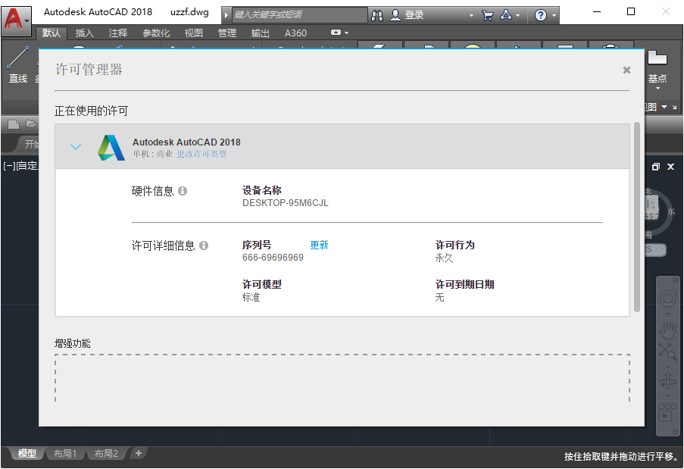Click the 永久 license behavior value
Viewport: 684px width, 469px height.
(x=444, y=258)
